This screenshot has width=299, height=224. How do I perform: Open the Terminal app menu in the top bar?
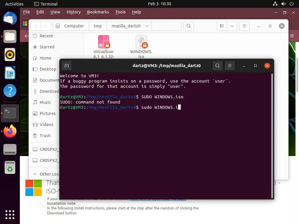(46, 4)
